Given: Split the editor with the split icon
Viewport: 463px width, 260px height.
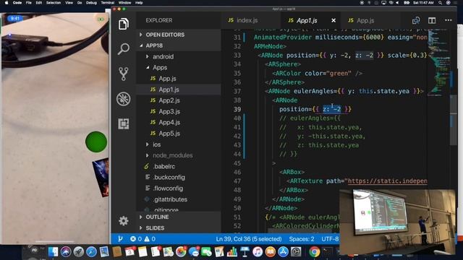Looking at the screenshot, I should click(x=432, y=20).
